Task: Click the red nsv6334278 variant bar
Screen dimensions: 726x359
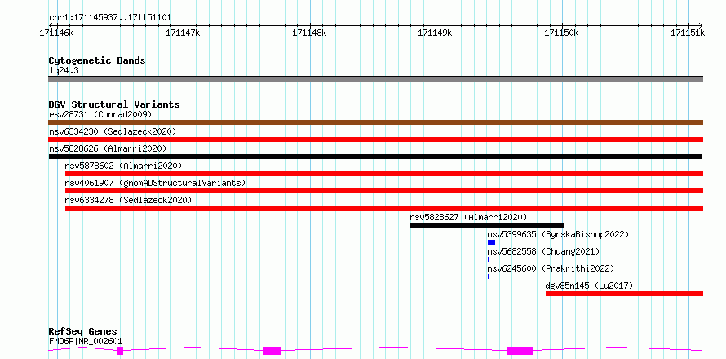Action: tap(384, 208)
